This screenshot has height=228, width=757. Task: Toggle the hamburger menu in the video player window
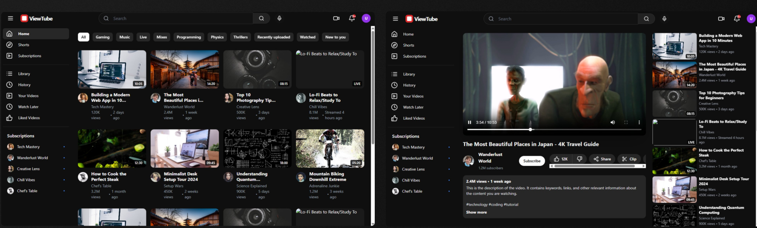pyautogui.click(x=395, y=19)
